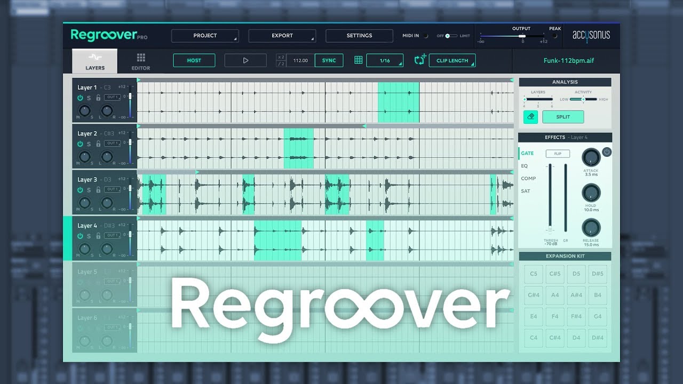Viewport: 683px width, 384px height.
Task: Click the Layer 4 left/right pan knob
Action: [x=107, y=249]
